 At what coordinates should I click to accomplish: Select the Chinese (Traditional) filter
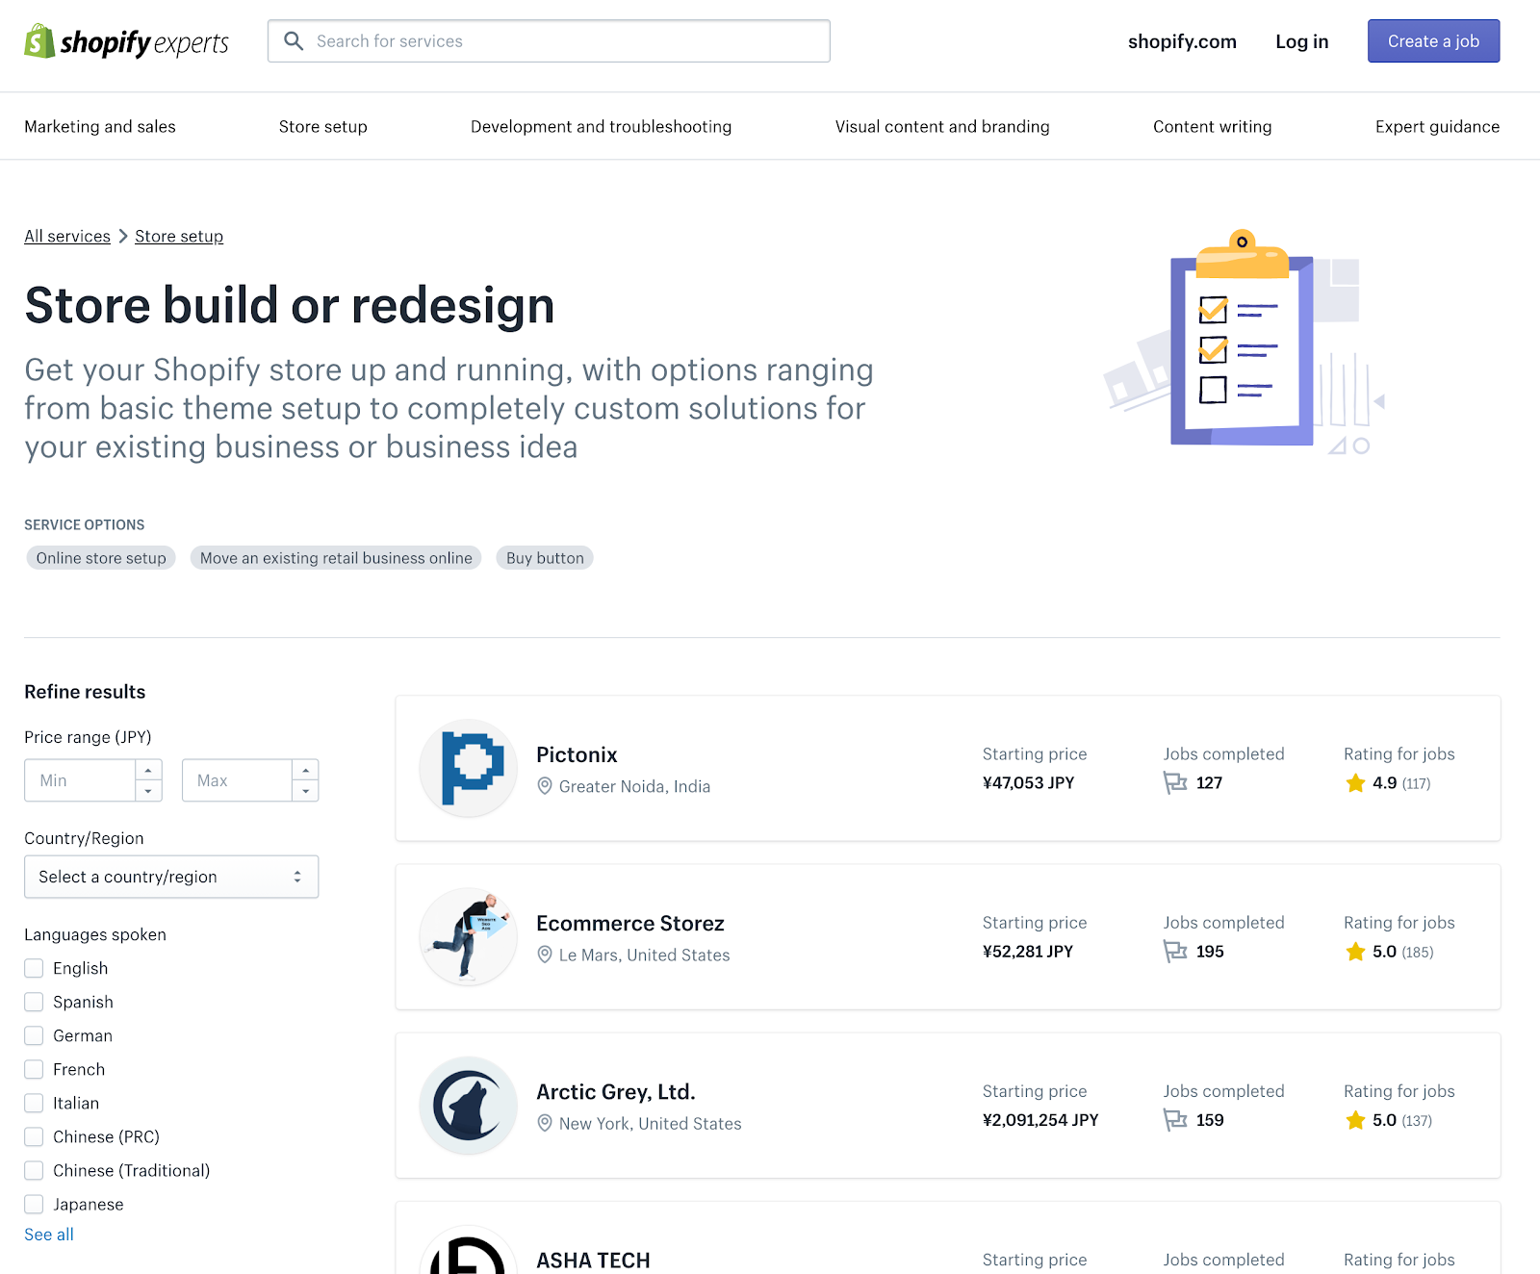coord(34,1170)
